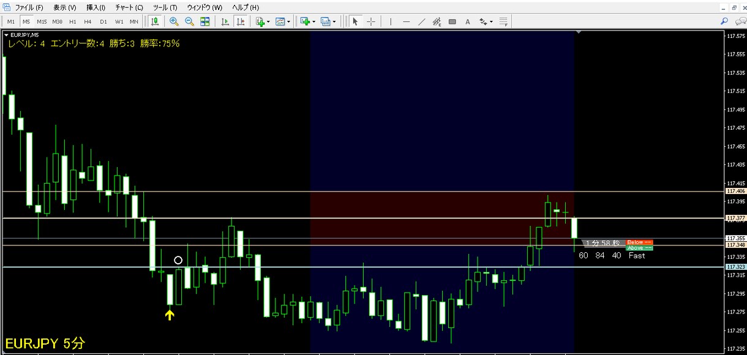The width and height of the screenshot is (747, 355).
Task: Click the green Above label
Action: [639, 248]
